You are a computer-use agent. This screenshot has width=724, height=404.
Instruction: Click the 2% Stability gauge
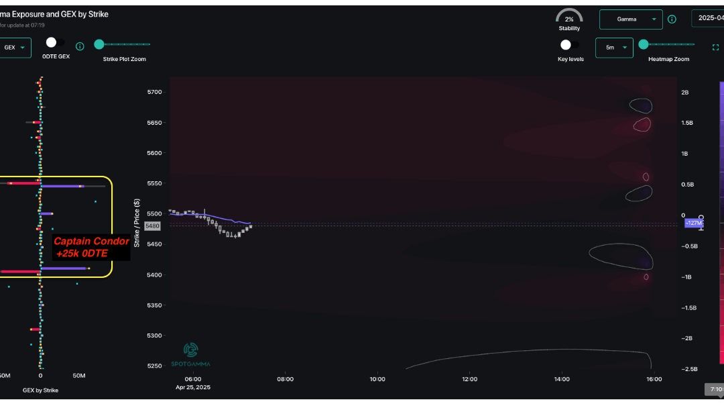coord(569,16)
